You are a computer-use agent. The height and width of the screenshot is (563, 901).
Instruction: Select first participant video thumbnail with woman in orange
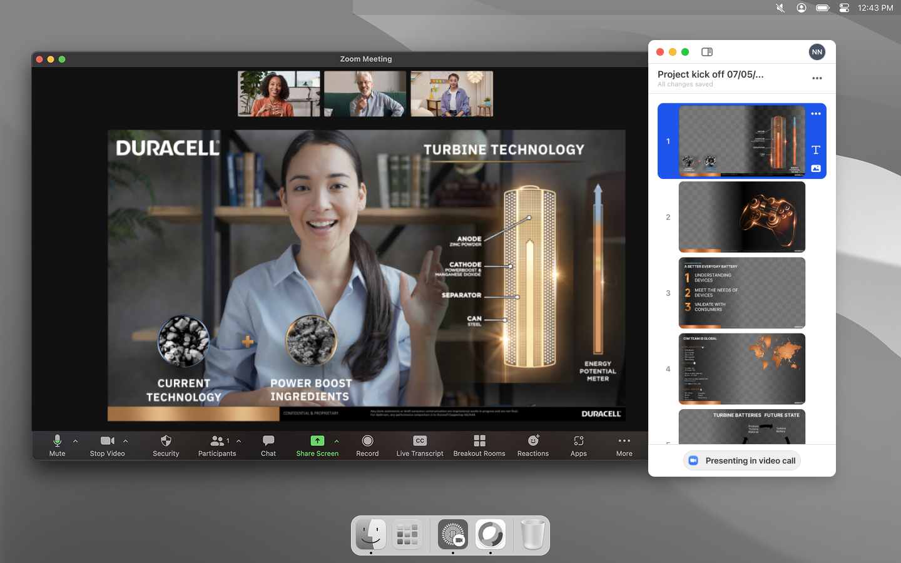point(279,94)
